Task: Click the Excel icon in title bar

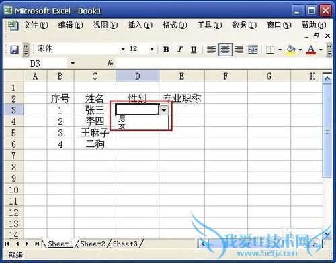Action: [8, 10]
